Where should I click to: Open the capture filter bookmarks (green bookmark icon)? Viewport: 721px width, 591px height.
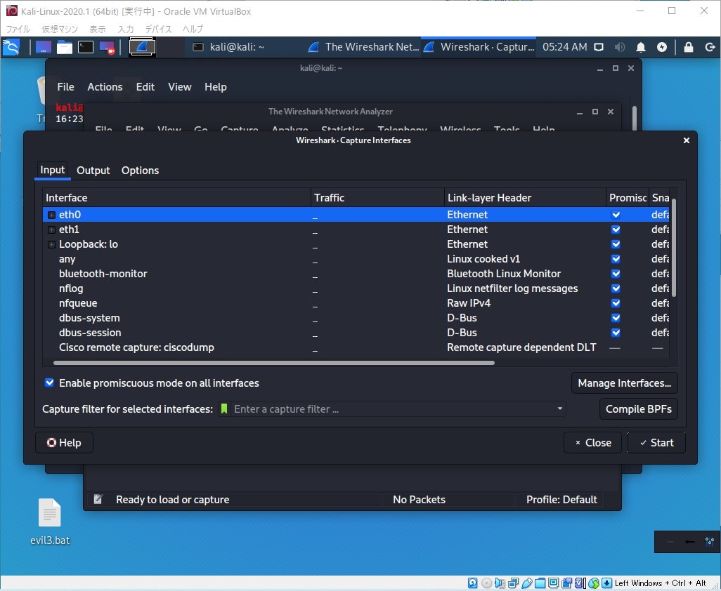tap(224, 409)
